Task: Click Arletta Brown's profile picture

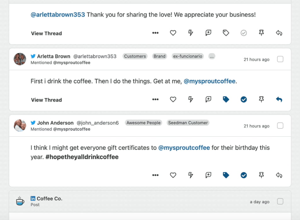Action: point(20,59)
